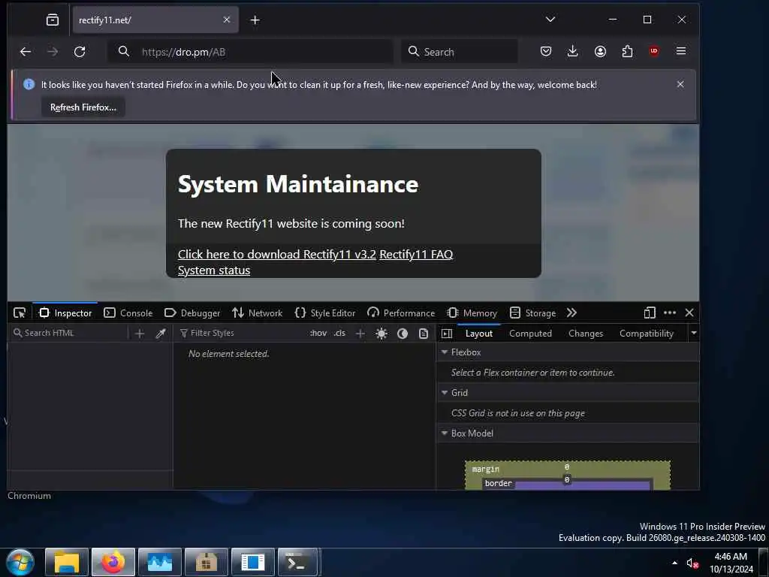Open the System status link

tap(214, 270)
